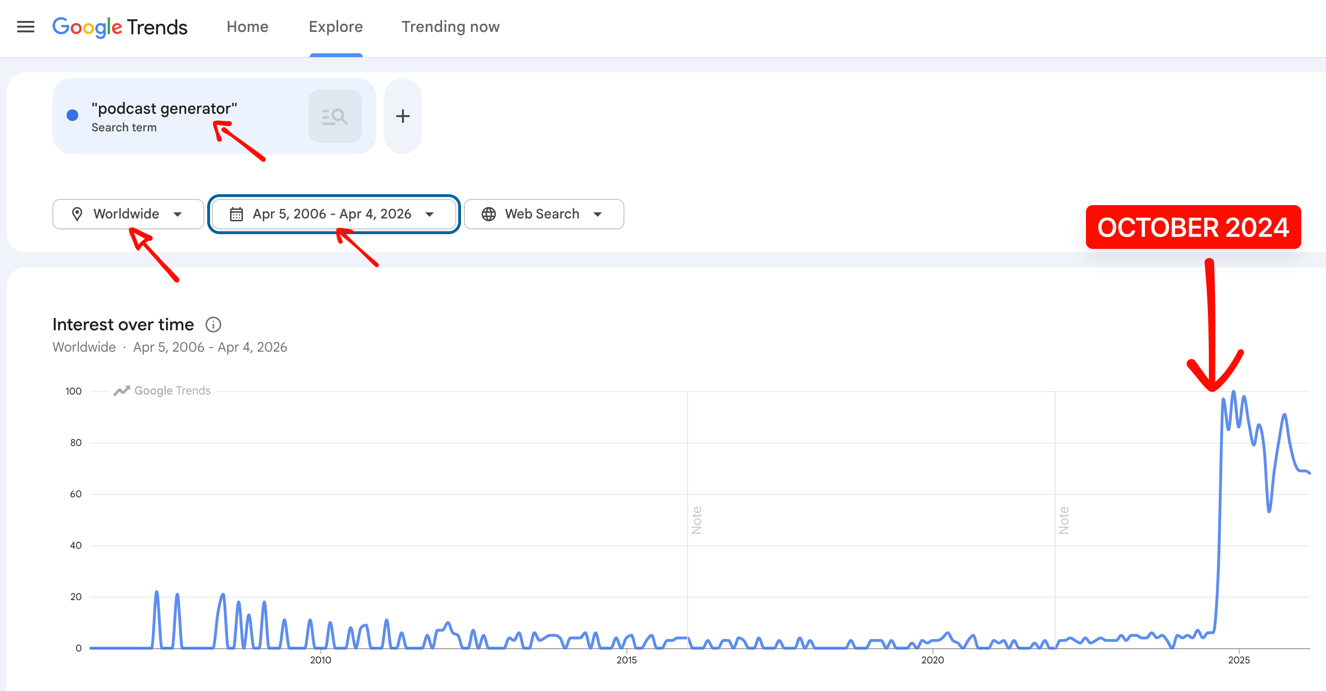Add a comparison term with the plus button

402,116
